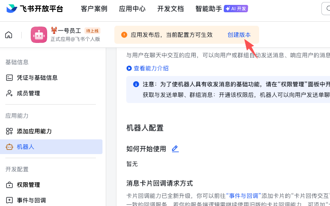
Task: Open 智能助手 in the top navigation
Action: coord(209,9)
